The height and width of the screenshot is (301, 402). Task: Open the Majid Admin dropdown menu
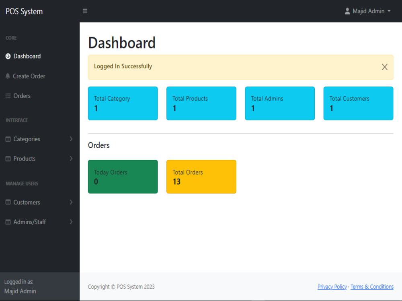tap(368, 11)
